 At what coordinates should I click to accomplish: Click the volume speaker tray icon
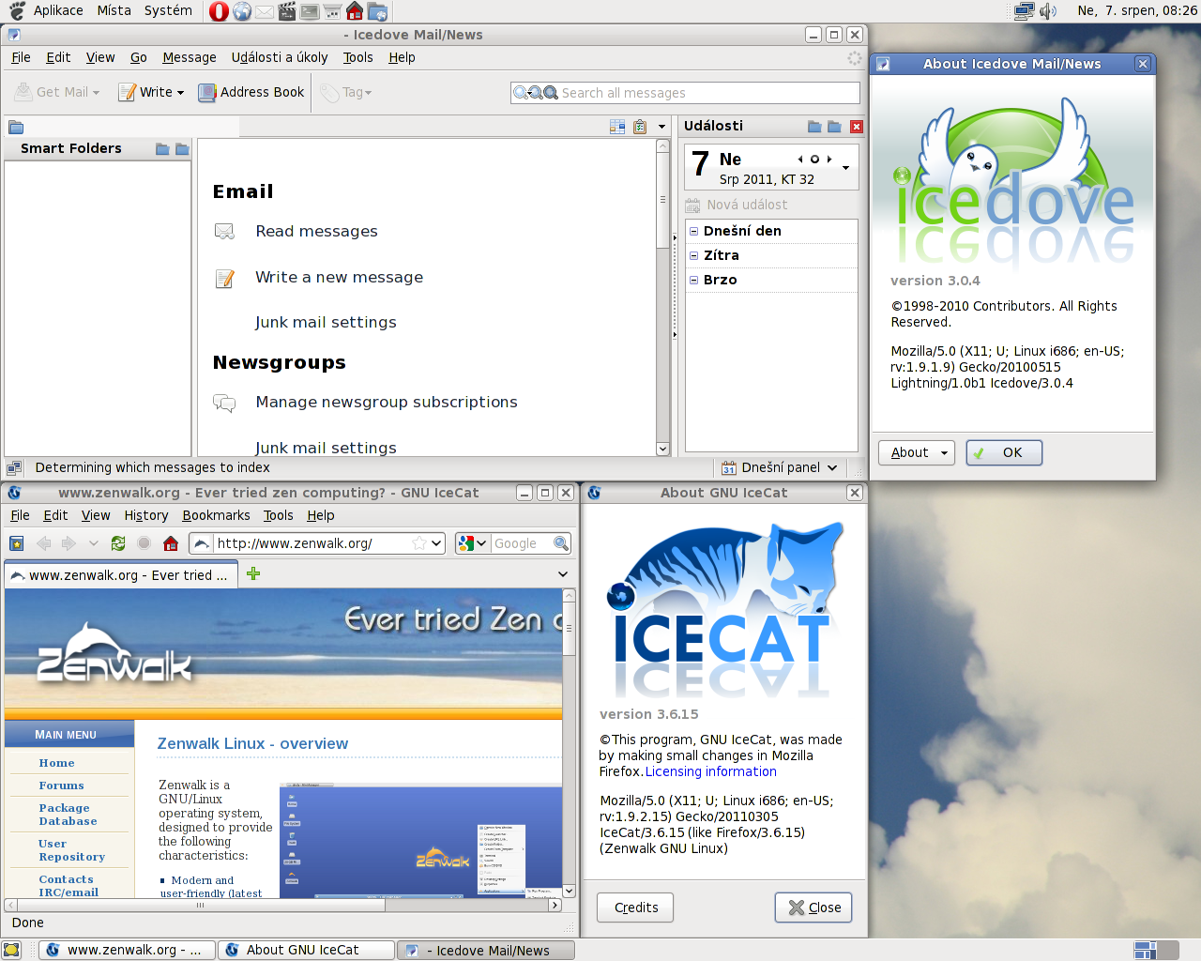coord(1048,11)
